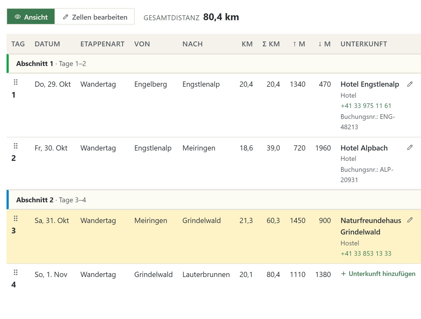Click Wandertag stage type for day 4
The image size is (421, 319).
98,275
